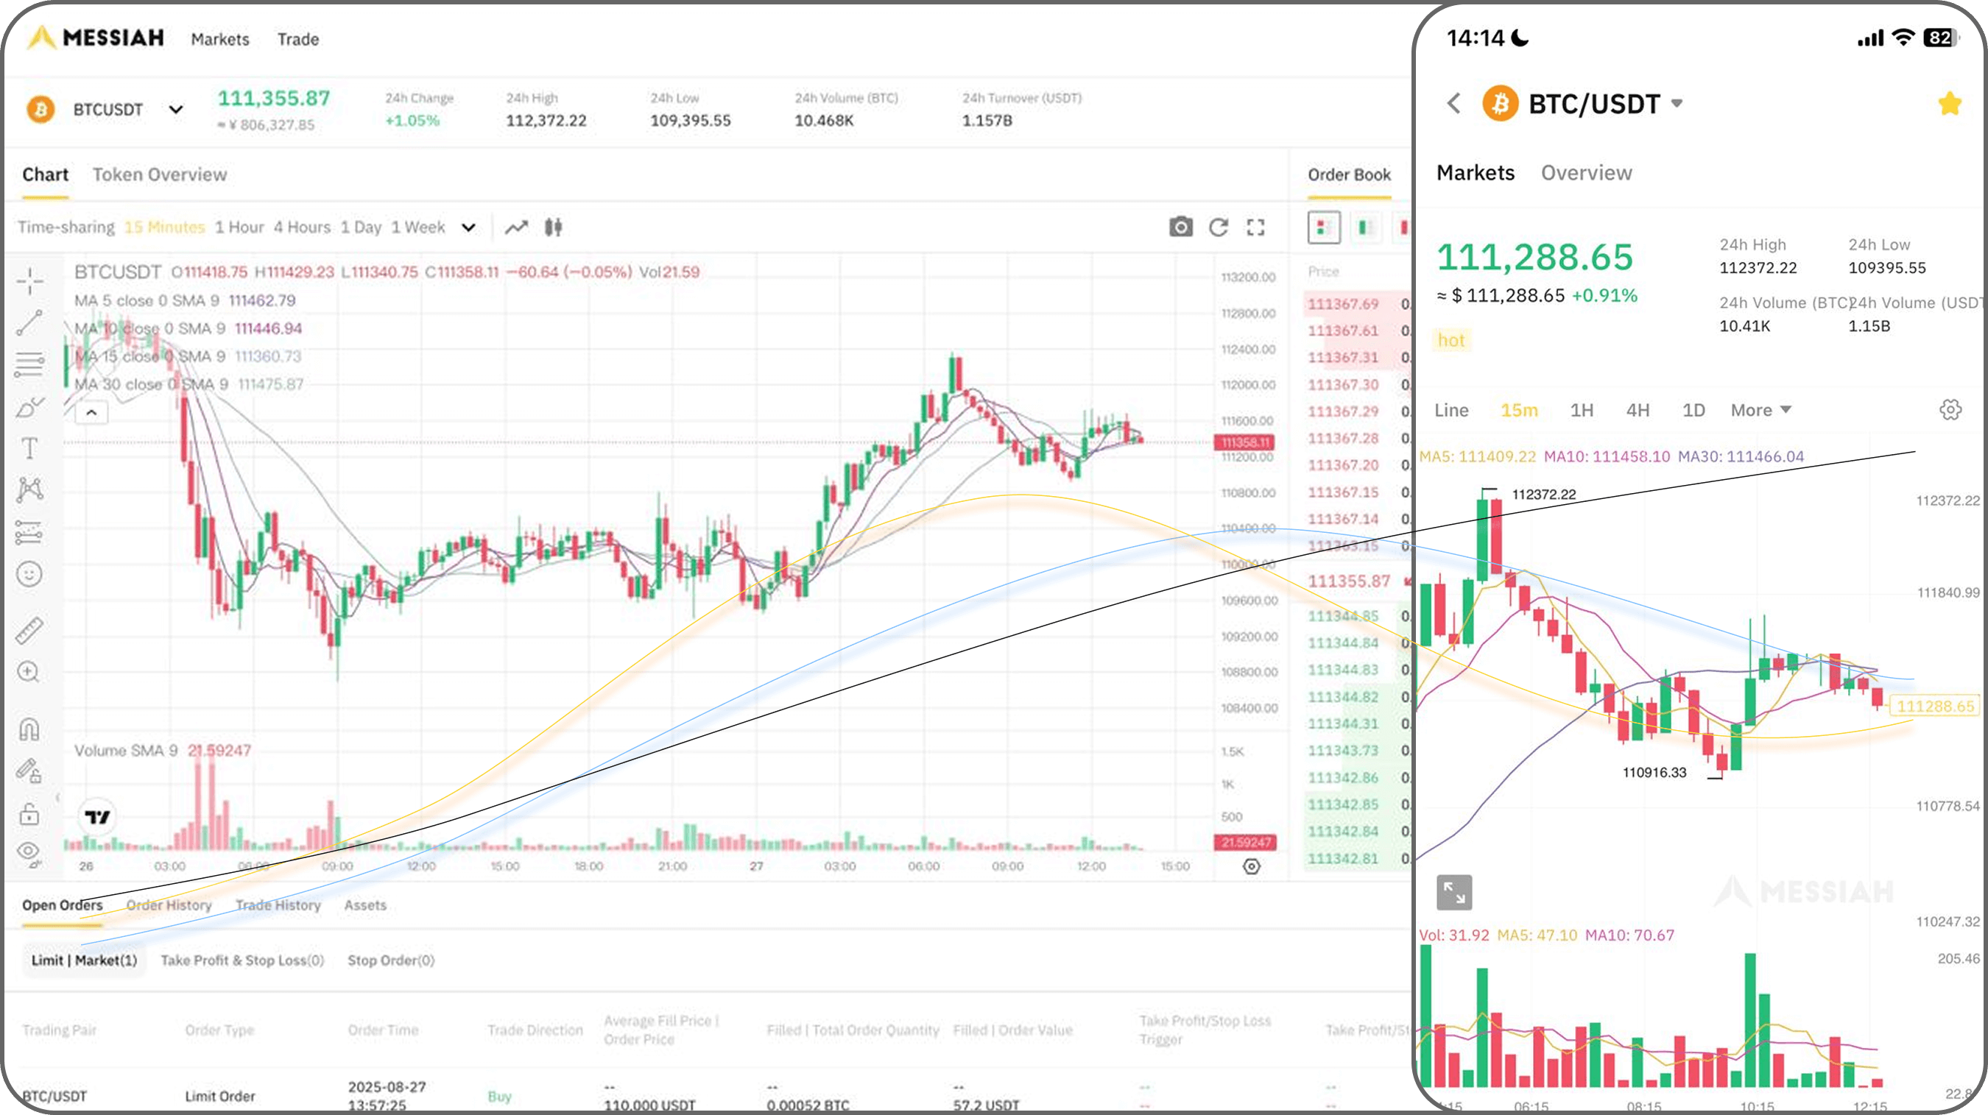This screenshot has height=1115, width=1988.
Task: Open the Order History tab
Action: [168, 905]
